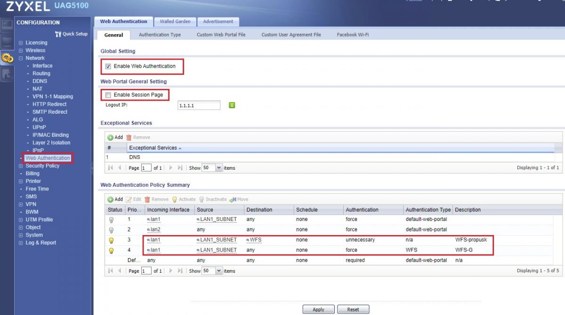This screenshot has width=565, height=315.
Task: Click the light bulb status icon of policy 3
Action: tap(111, 240)
